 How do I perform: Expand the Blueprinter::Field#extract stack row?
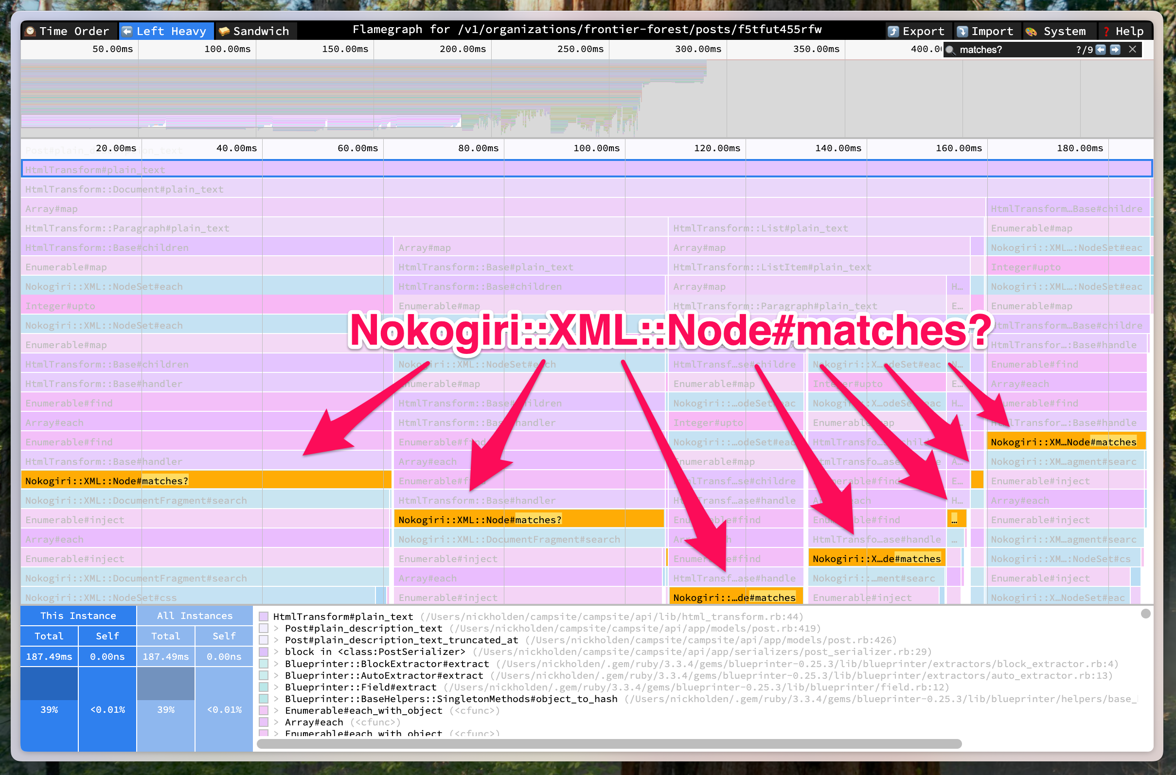(276, 687)
